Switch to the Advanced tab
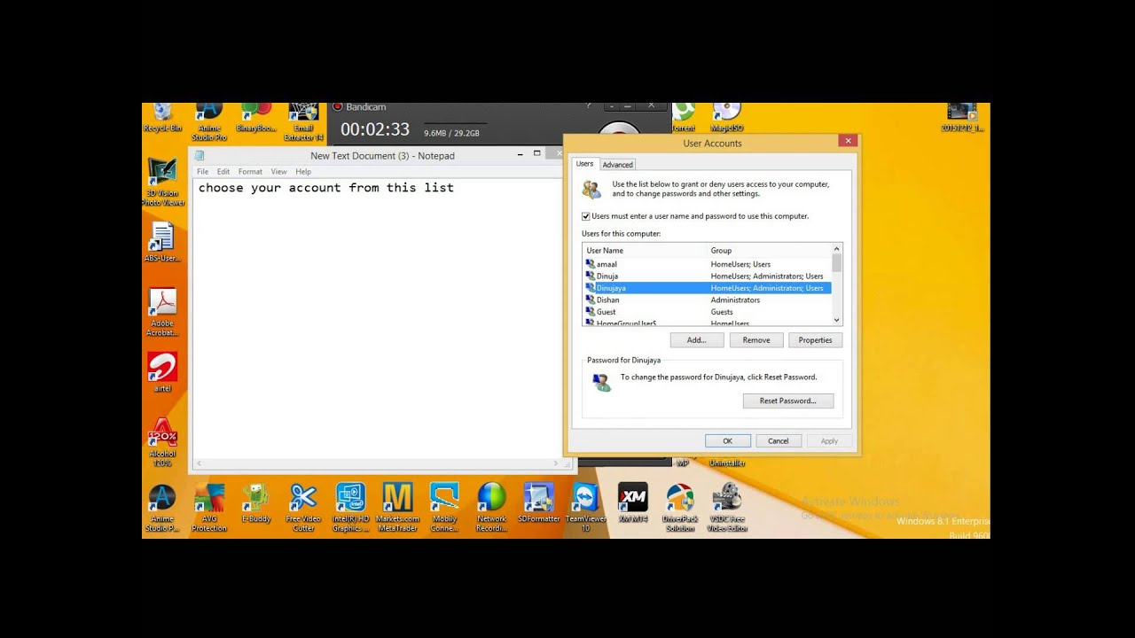Viewport: 1135px width, 638px height. point(618,165)
